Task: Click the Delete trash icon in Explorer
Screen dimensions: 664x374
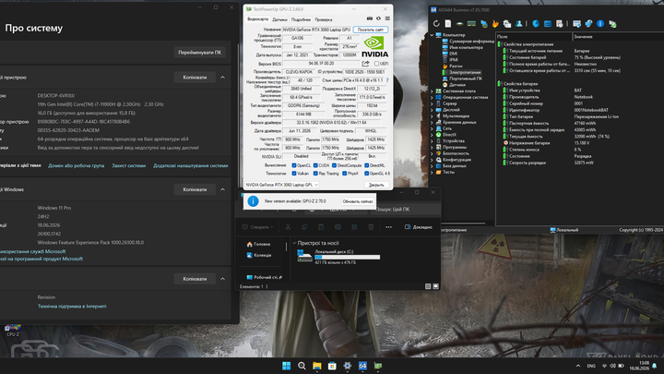Action: click(x=371, y=227)
